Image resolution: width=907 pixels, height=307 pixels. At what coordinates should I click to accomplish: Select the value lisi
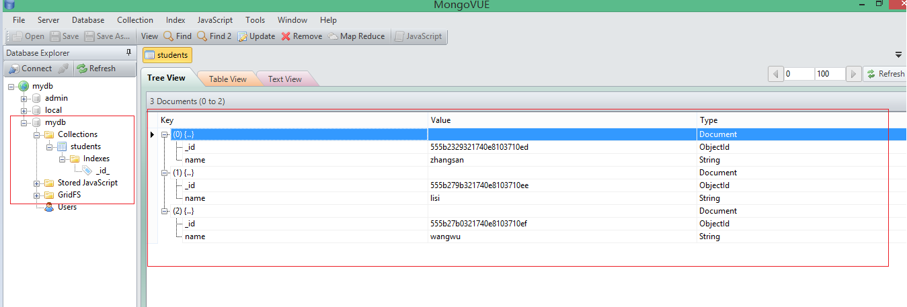(x=435, y=198)
